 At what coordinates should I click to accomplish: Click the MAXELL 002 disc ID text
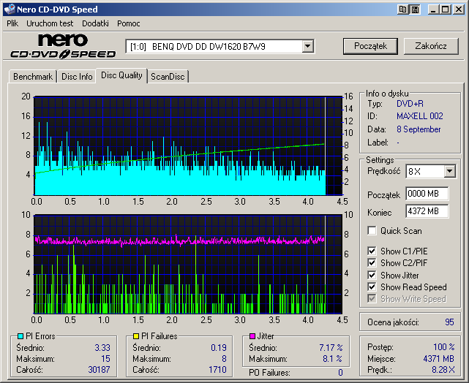click(x=420, y=116)
